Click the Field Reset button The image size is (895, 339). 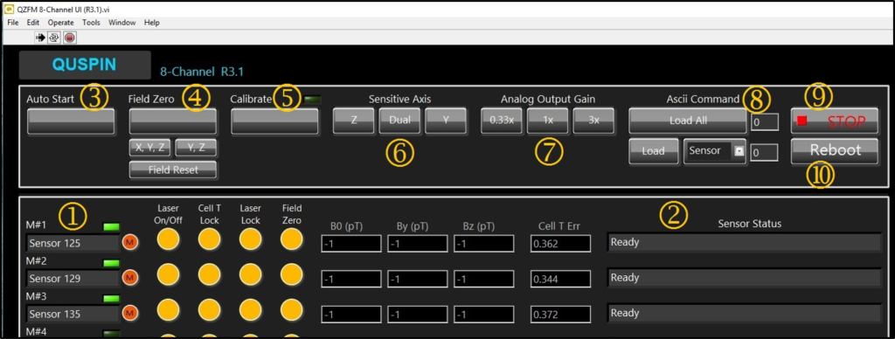click(x=173, y=169)
